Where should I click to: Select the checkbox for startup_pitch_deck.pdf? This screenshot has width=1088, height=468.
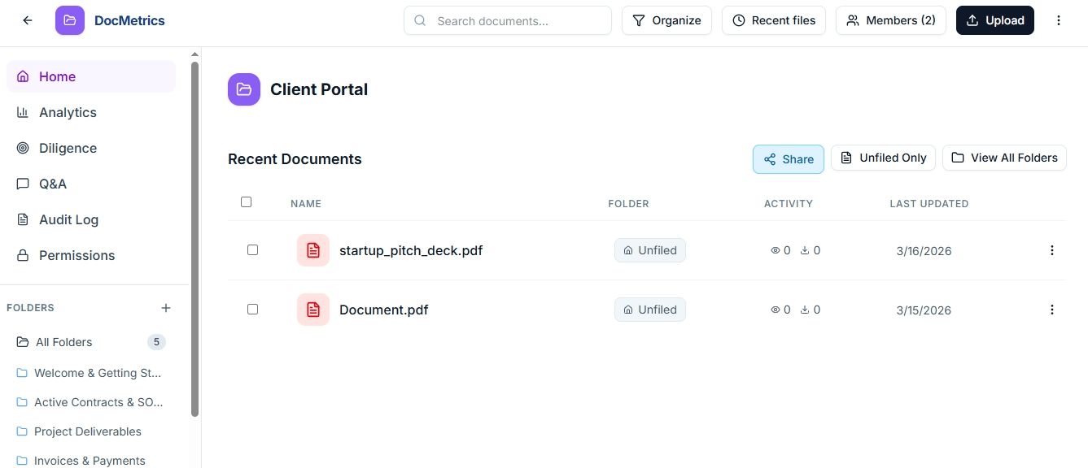pos(252,250)
